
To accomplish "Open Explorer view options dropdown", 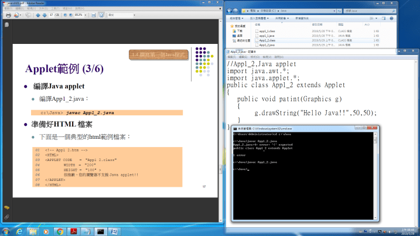I will pyautogui.click(x=375, y=18).
